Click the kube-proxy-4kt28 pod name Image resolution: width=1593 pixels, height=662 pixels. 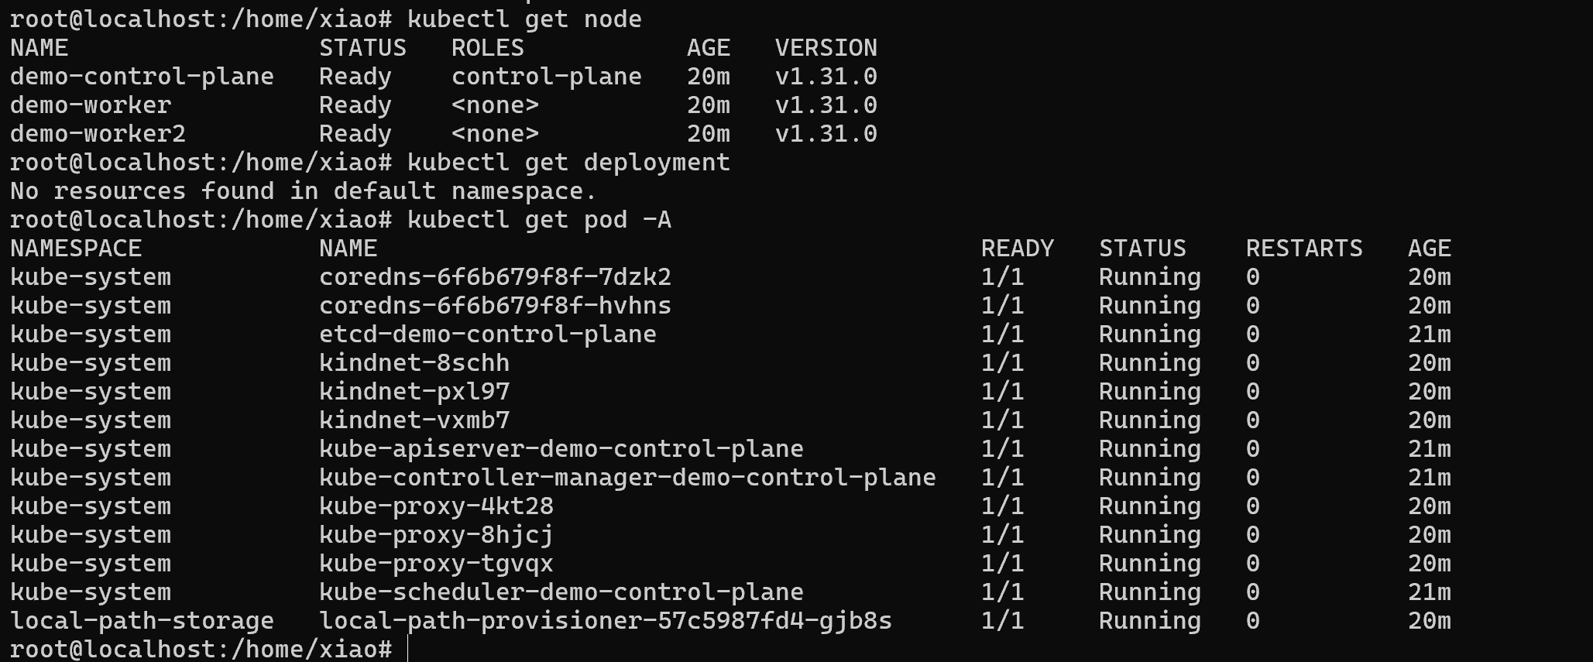pos(436,506)
